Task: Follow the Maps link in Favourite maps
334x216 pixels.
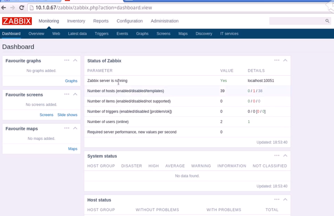Action: pos(73,149)
